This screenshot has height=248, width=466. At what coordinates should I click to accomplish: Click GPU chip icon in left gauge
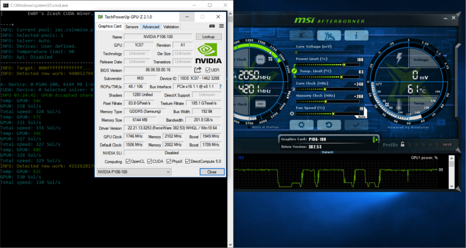click(260, 59)
